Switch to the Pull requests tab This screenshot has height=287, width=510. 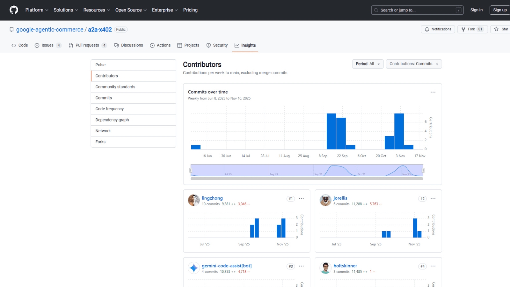87,45
